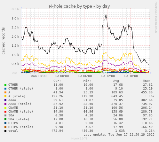The image size is (159, 142).
Task: Click the 'Min:' column header
Action: pos(87,81)
